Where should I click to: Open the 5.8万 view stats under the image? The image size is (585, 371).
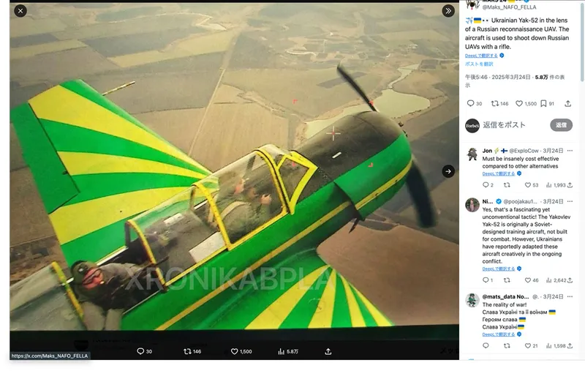pyautogui.click(x=288, y=351)
